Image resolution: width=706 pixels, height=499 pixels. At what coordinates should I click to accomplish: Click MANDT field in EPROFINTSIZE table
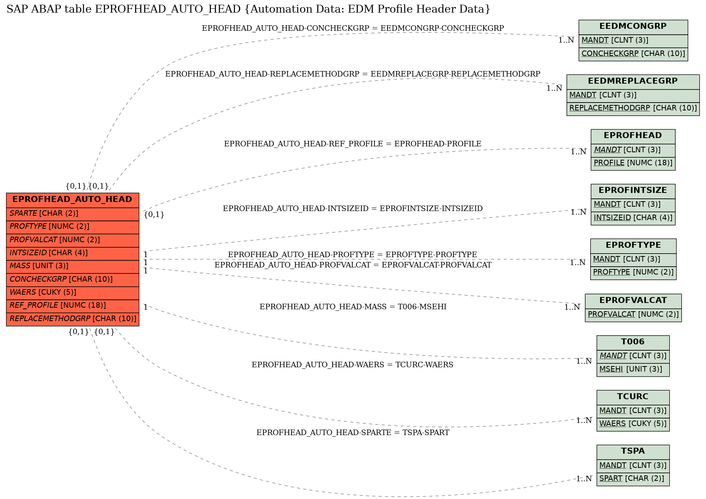[633, 205]
